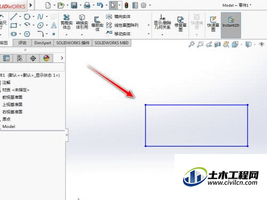The height and width of the screenshot is (200, 267).
Task: Select 材质 <未指定> in feature tree
Action: [15, 90]
